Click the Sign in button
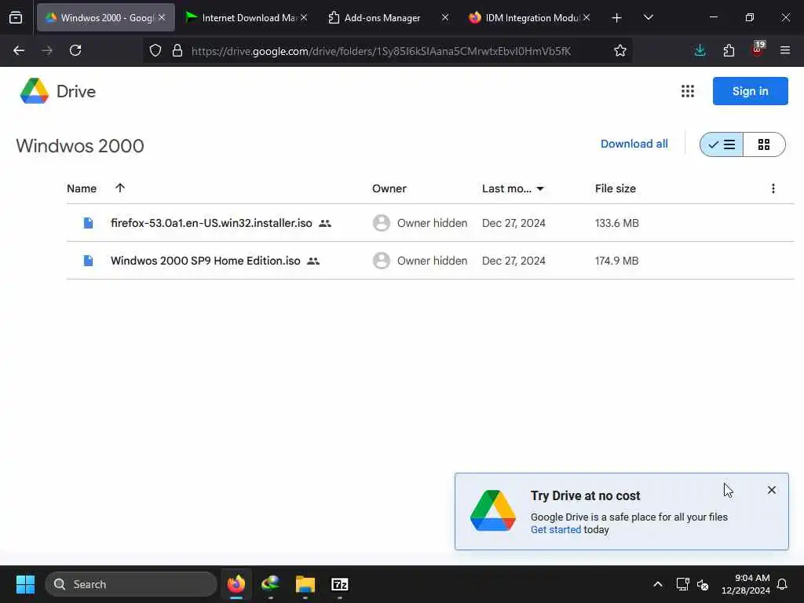The image size is (804, 603). tap(750, 91)
